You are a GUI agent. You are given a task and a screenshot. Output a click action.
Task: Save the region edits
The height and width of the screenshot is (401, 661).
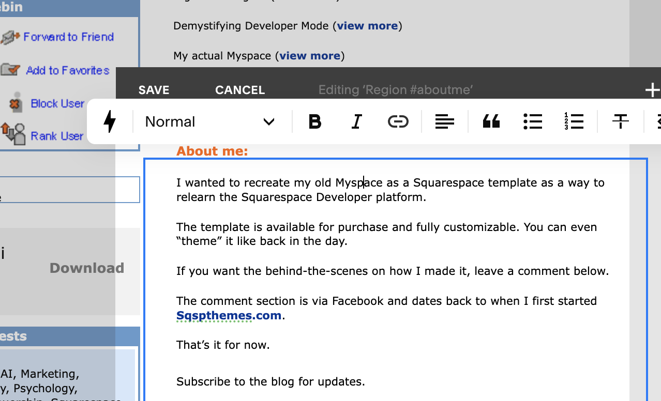coord(154,90)
